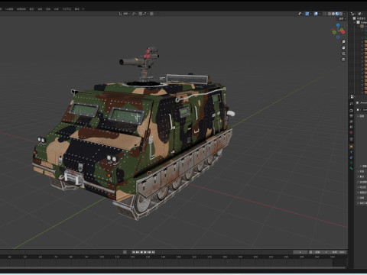Open the World properties tab

352,133
